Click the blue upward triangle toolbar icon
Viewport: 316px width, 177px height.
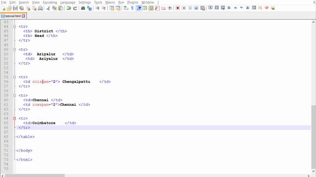point(235,8)
